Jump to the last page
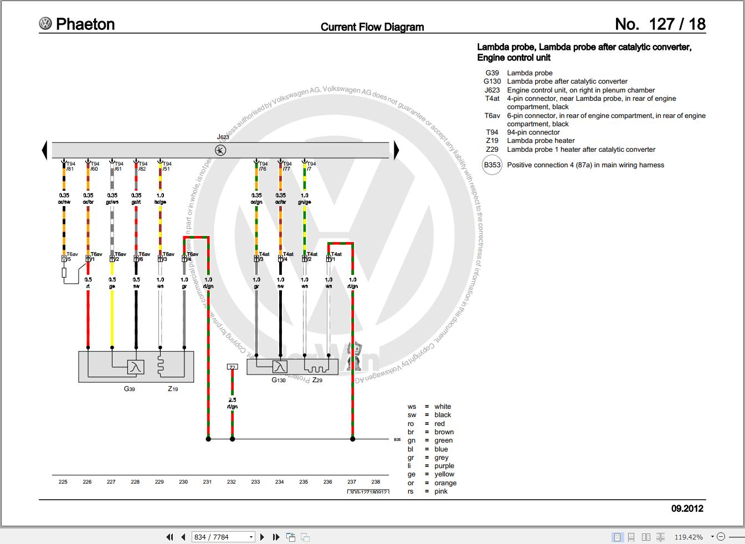 [x=275, y=537]
